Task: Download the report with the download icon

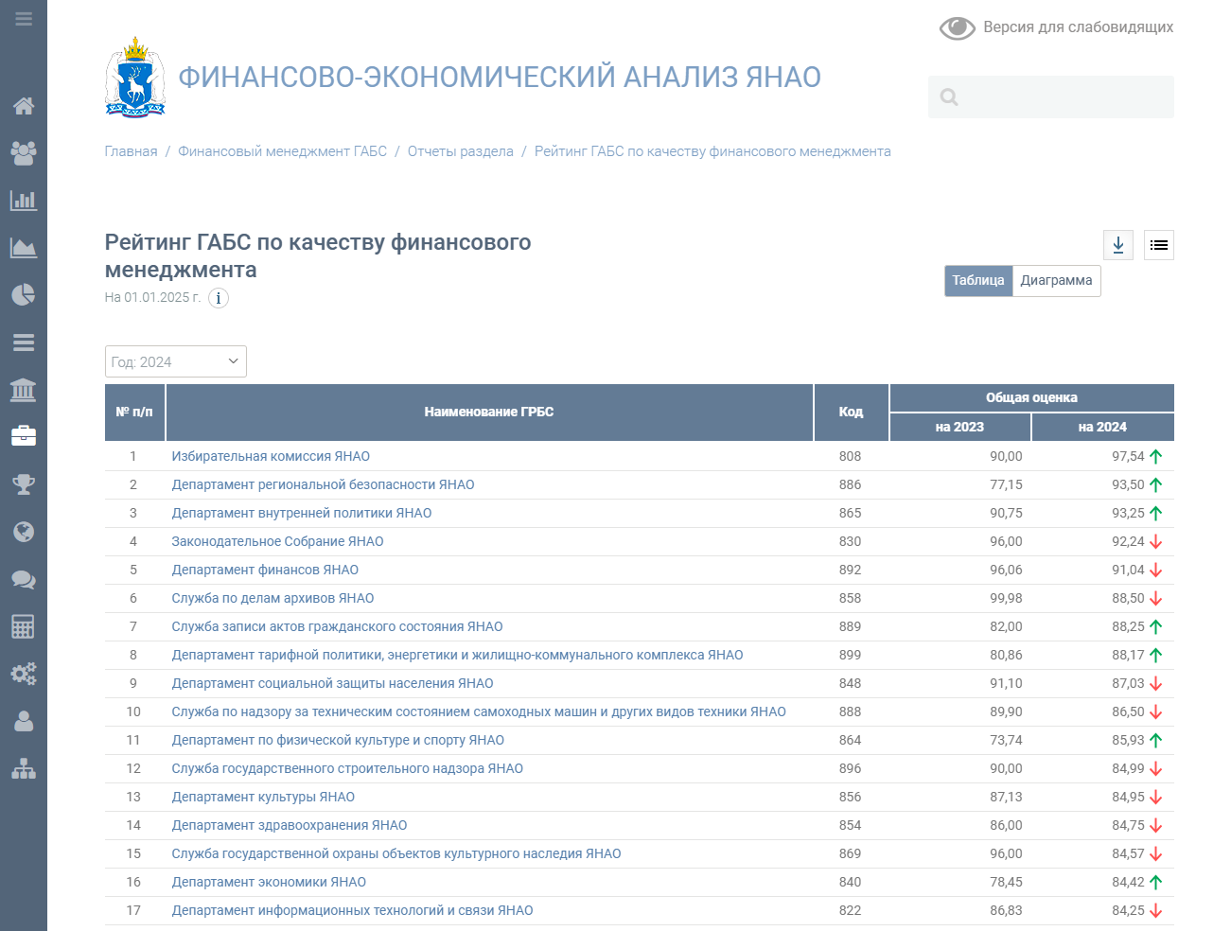Action: [x=1118, y=245]
